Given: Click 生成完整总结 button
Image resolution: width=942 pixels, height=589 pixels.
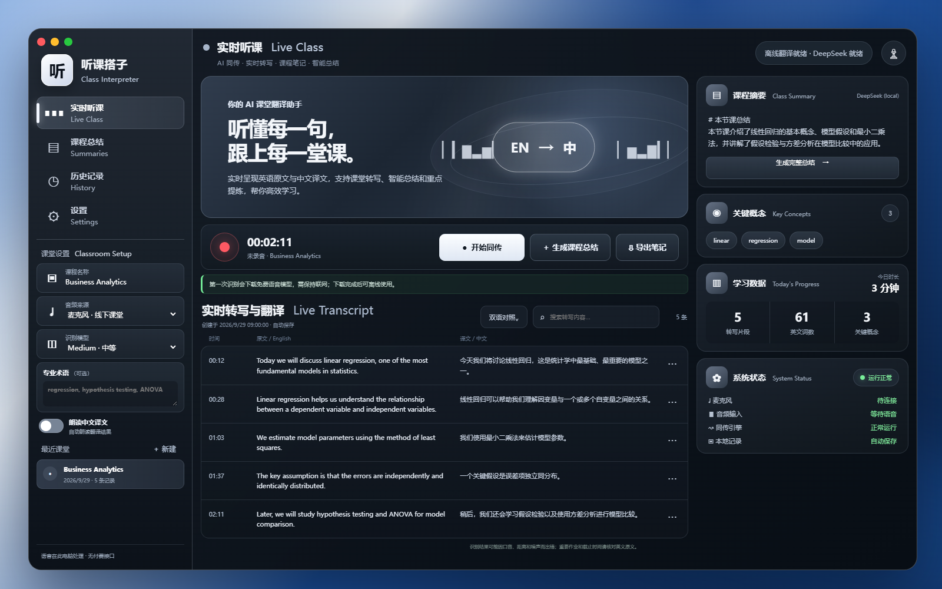Looking at the screenshot, I should coord(802,167).
